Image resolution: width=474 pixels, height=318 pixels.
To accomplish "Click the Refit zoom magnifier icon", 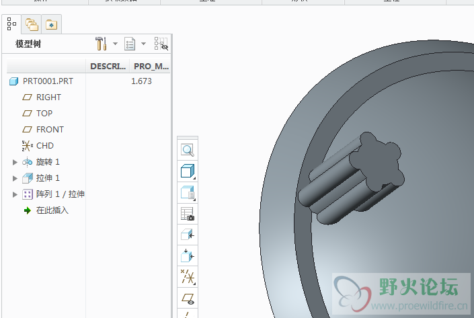I will [x=188, y=150].
